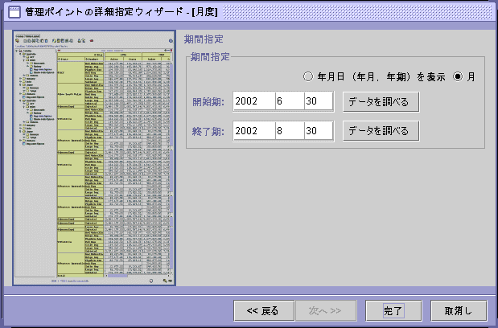Select the 月 radio button

pos(459,77)
